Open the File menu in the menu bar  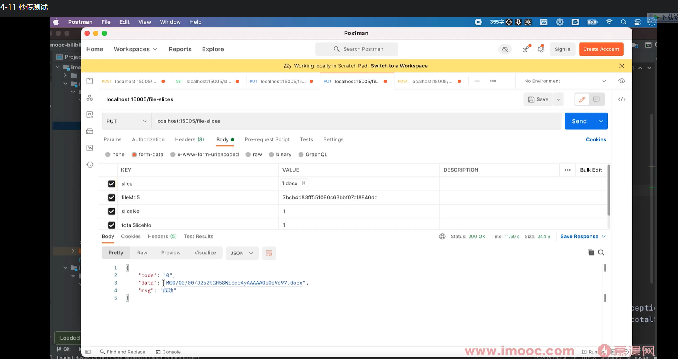[x=106, y=22]
